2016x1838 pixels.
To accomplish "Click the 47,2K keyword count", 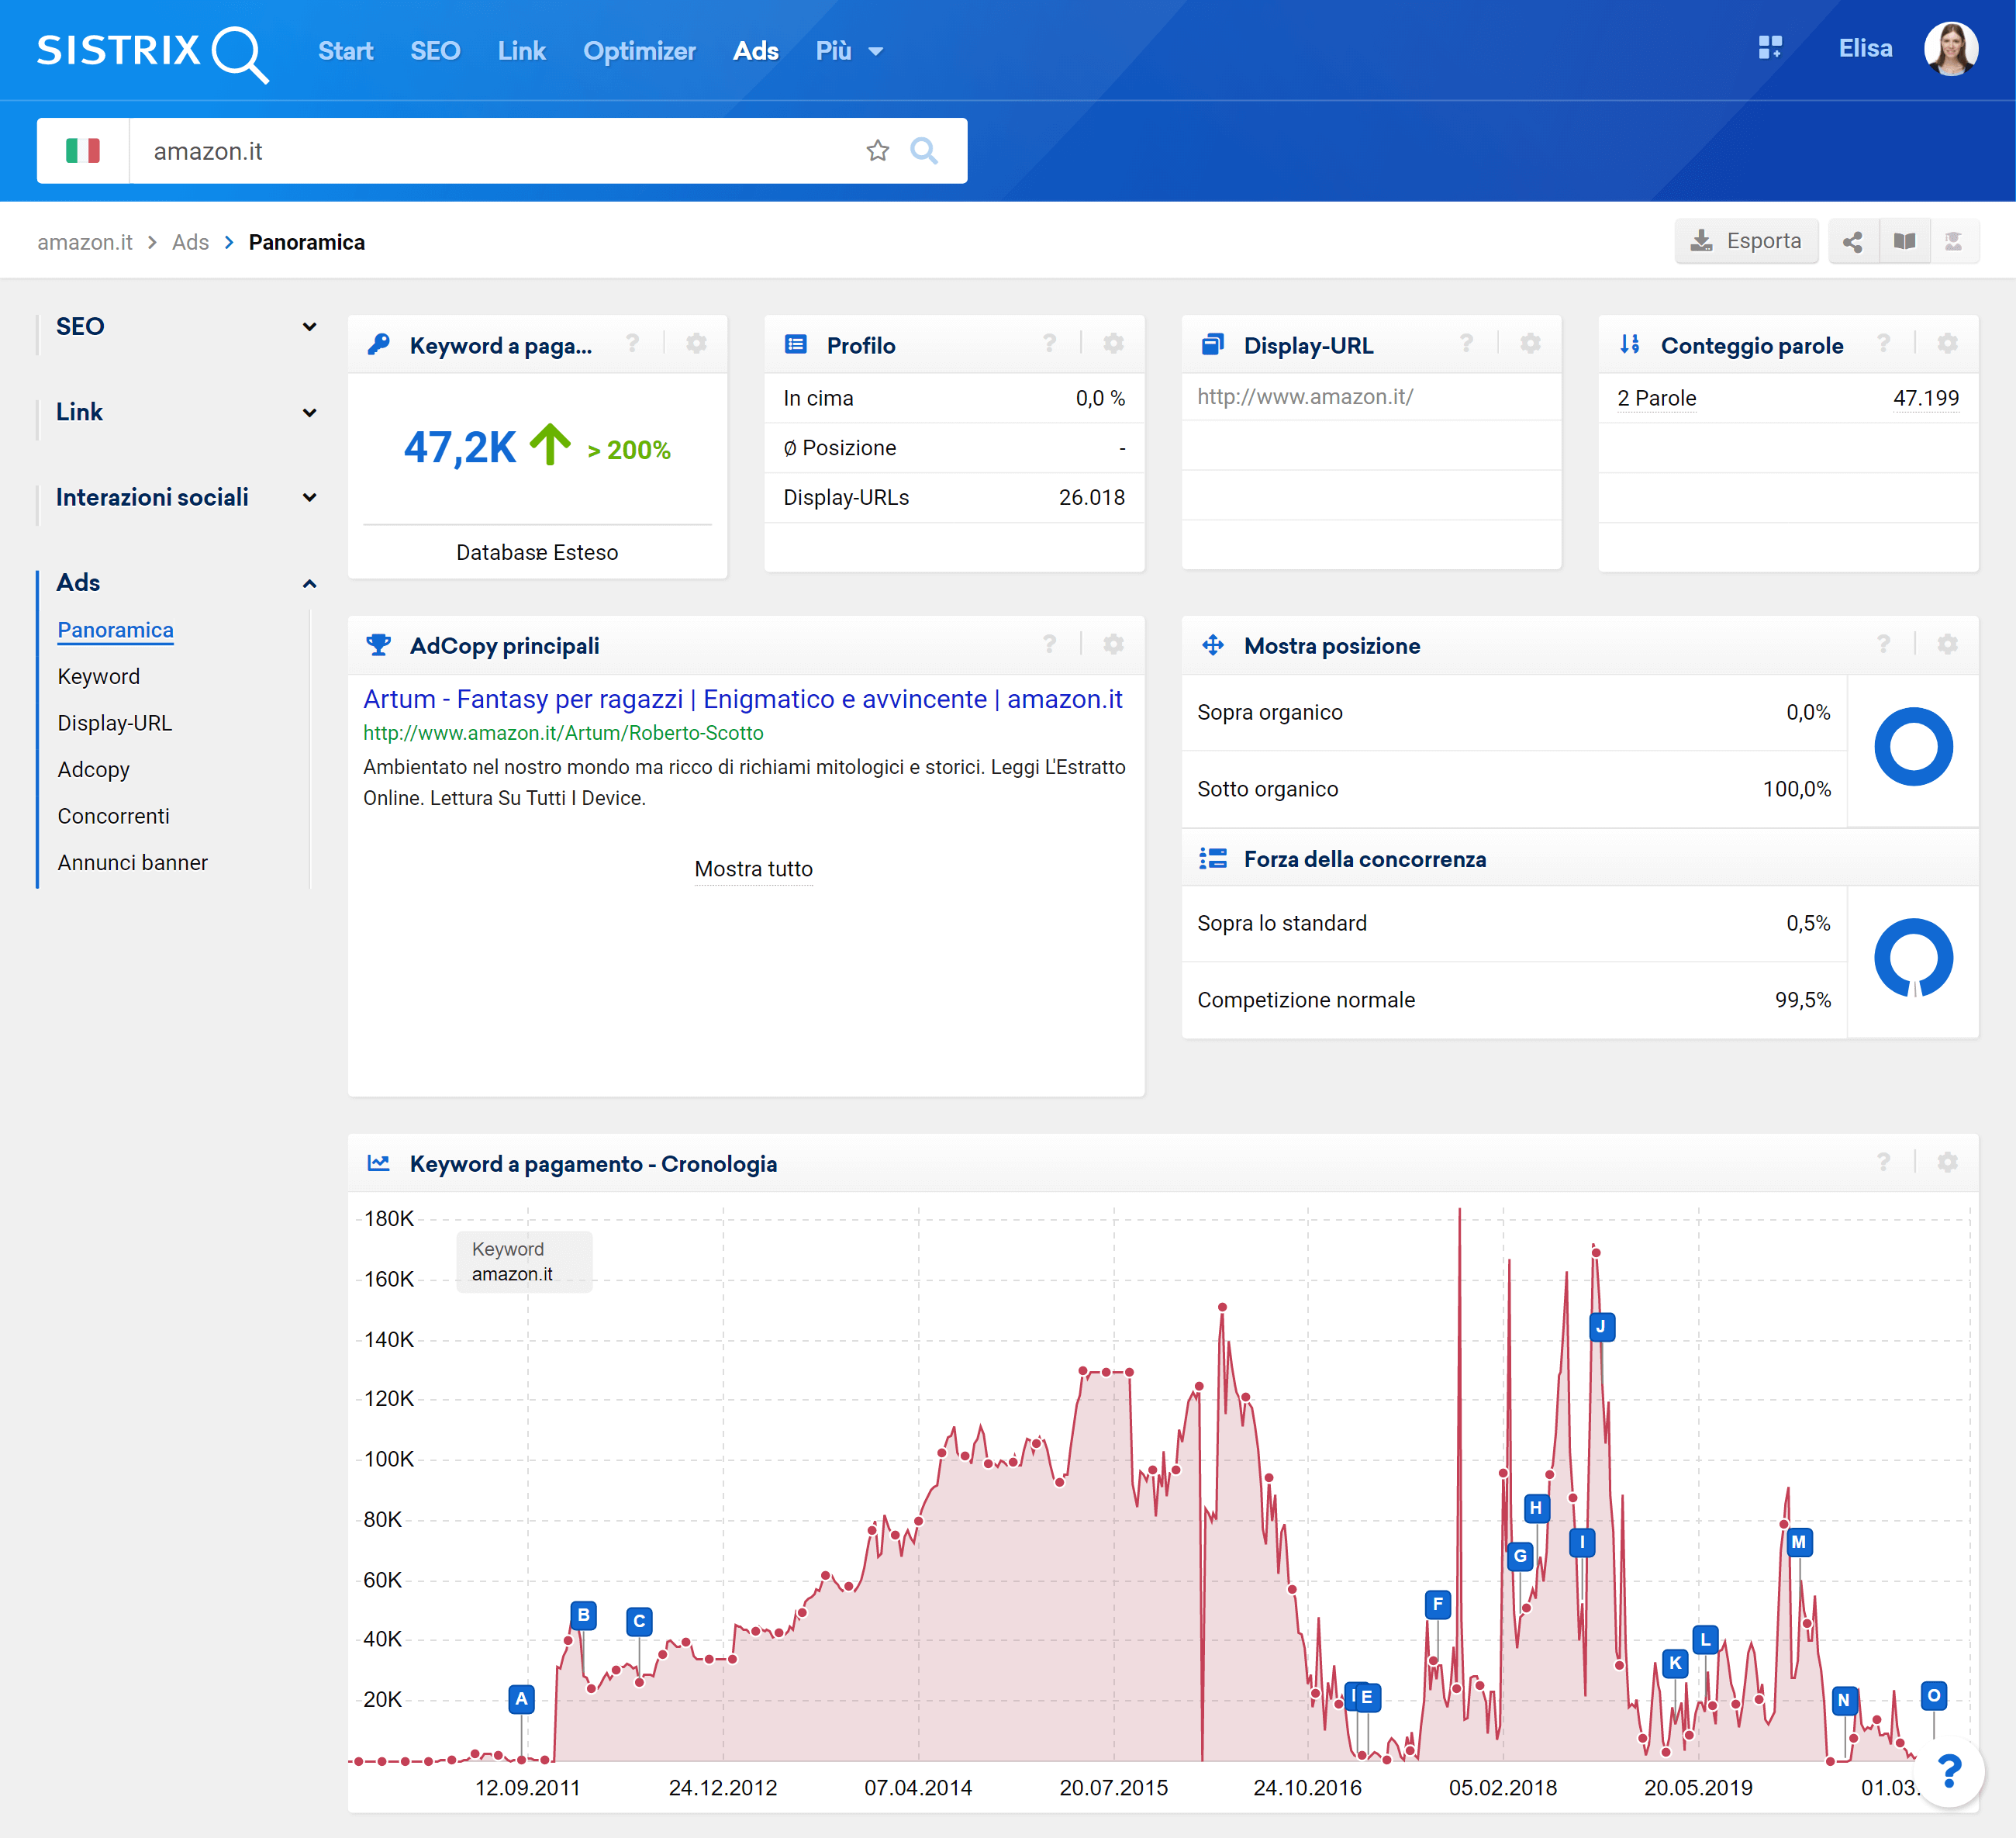I will pos(459,448).
